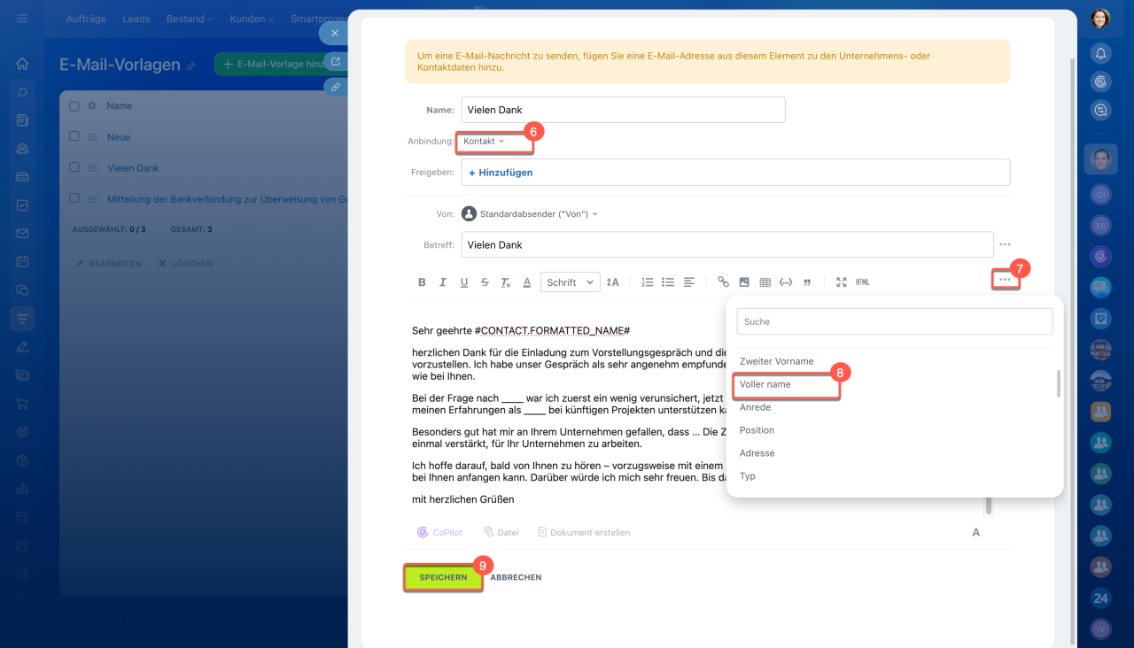Select 'Anrede' placeholder
The image size is (1134, 648).
(x=756, y=407)
